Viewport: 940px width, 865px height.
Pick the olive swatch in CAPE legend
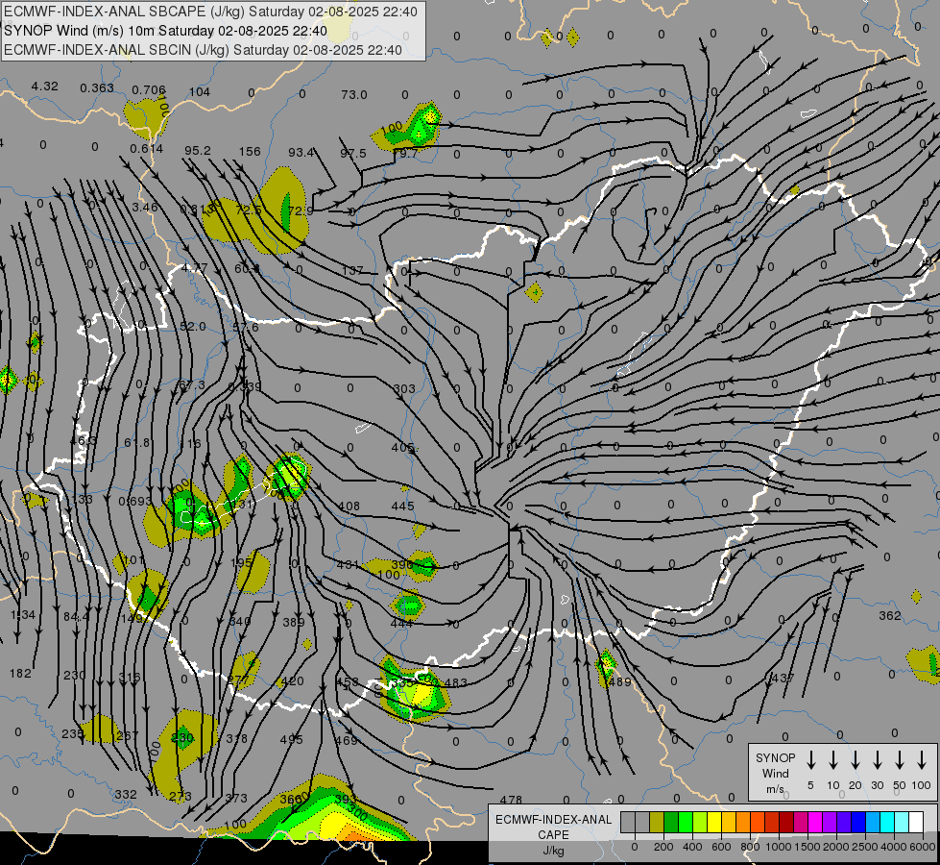(x=657, y=823)
